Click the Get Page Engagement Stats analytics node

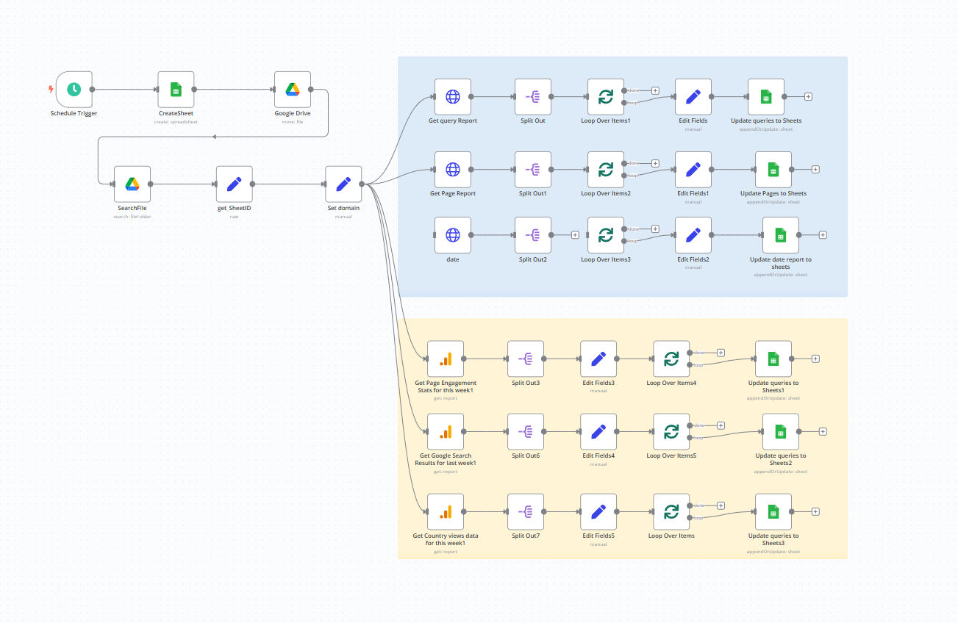click(446, 359)
